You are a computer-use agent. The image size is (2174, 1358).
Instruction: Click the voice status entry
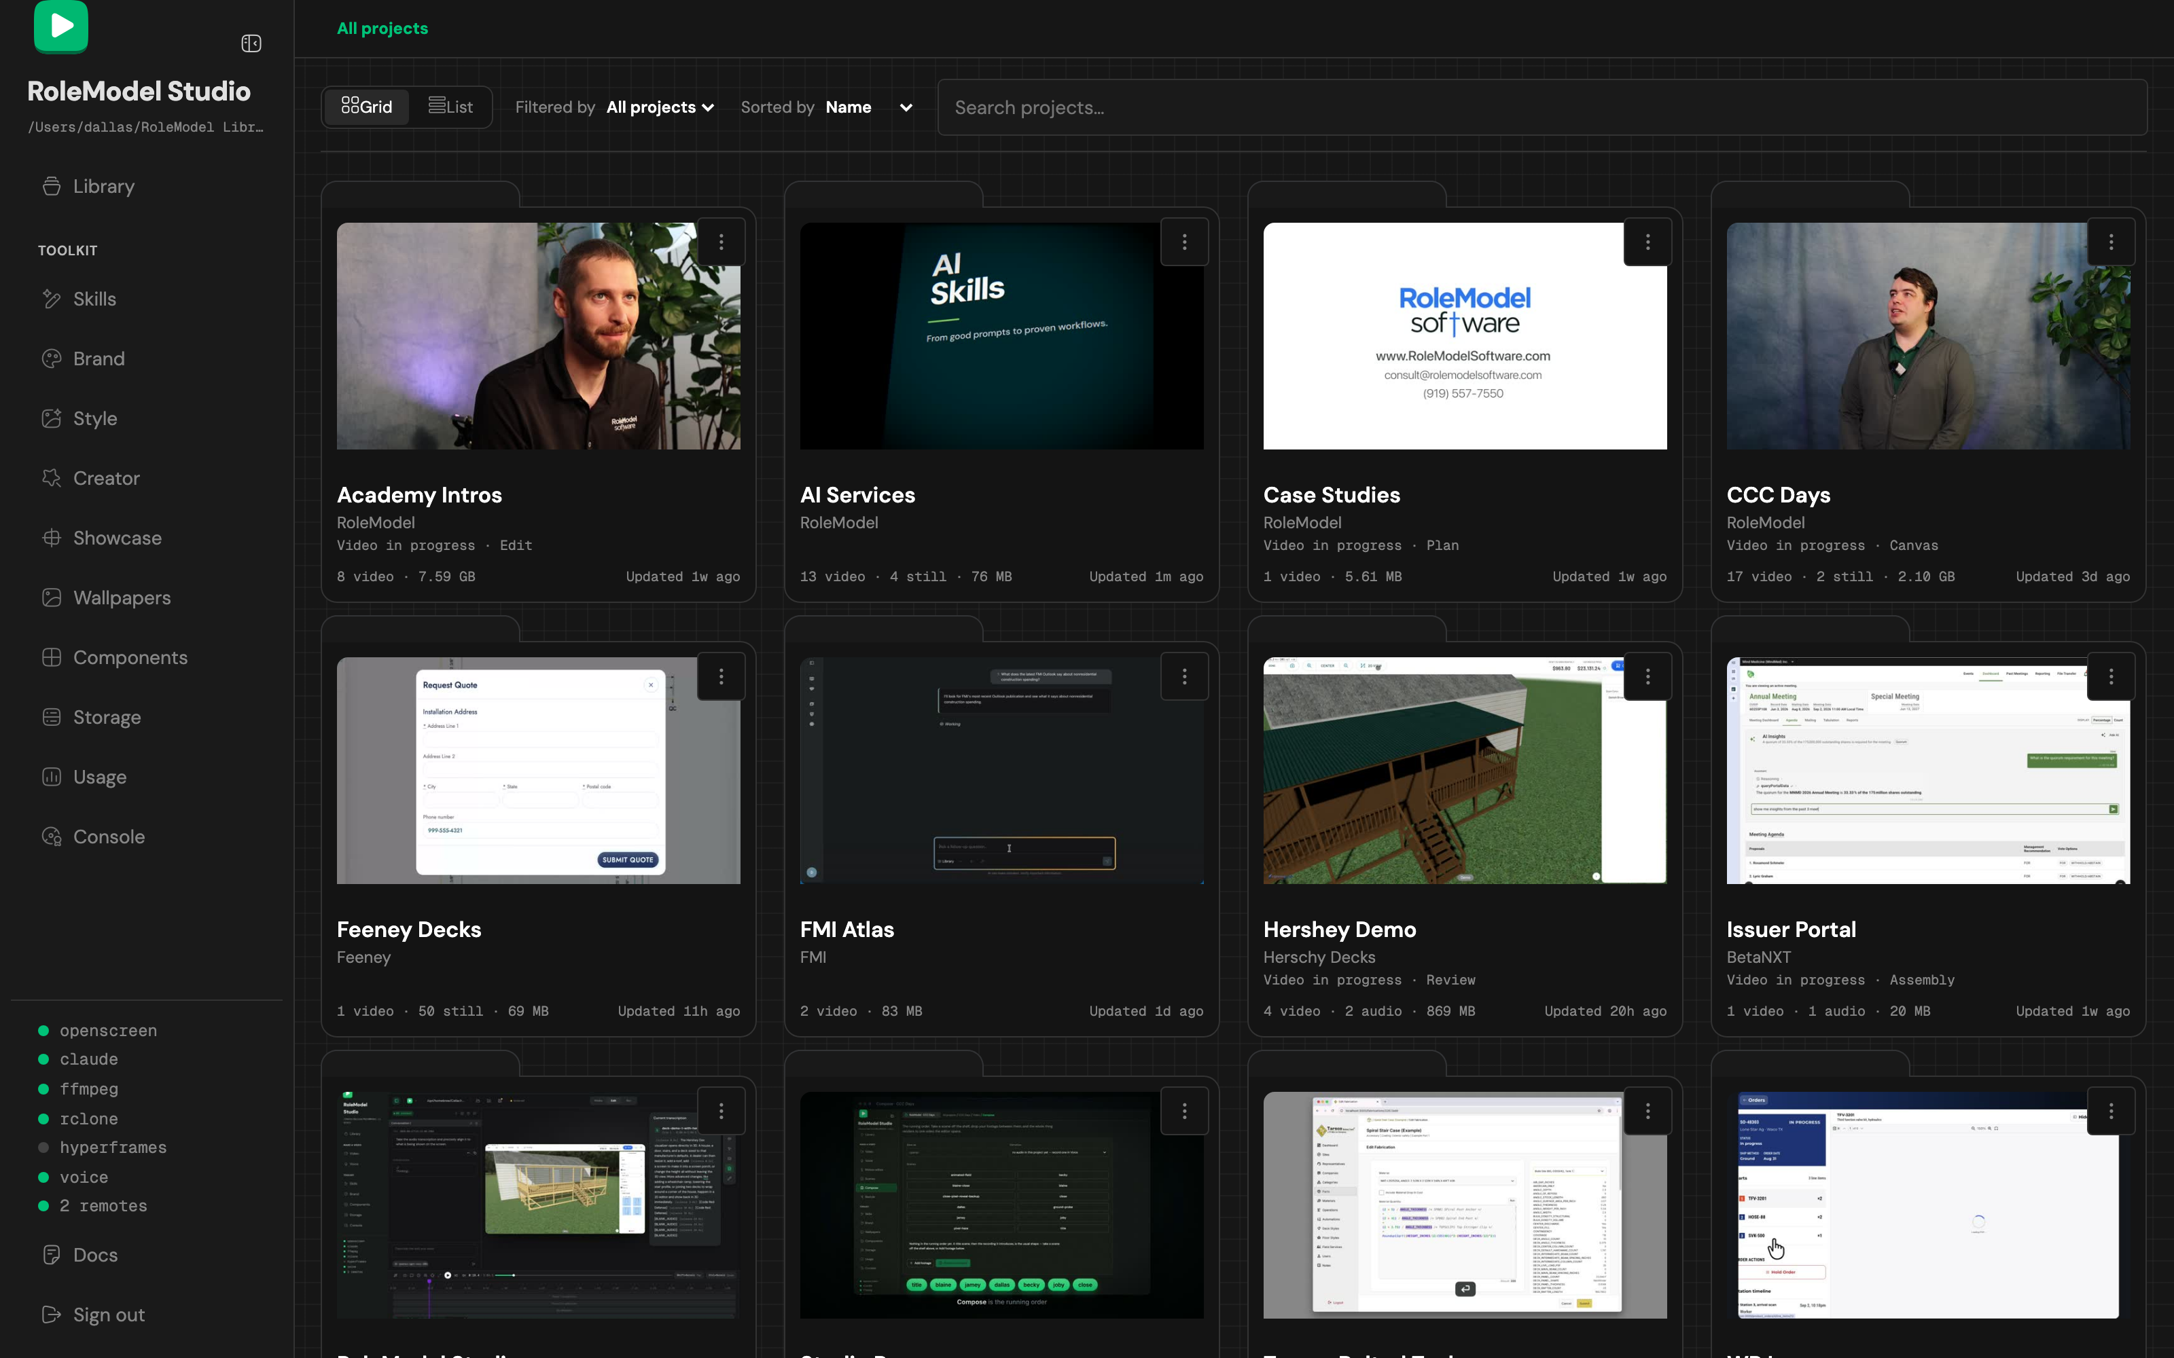coord(73,1177)
